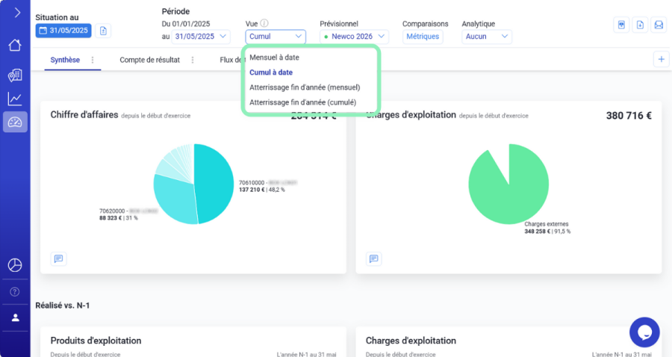Open the Vue Cumul dropdown
The image size is (672, 357).
[276, 37]
